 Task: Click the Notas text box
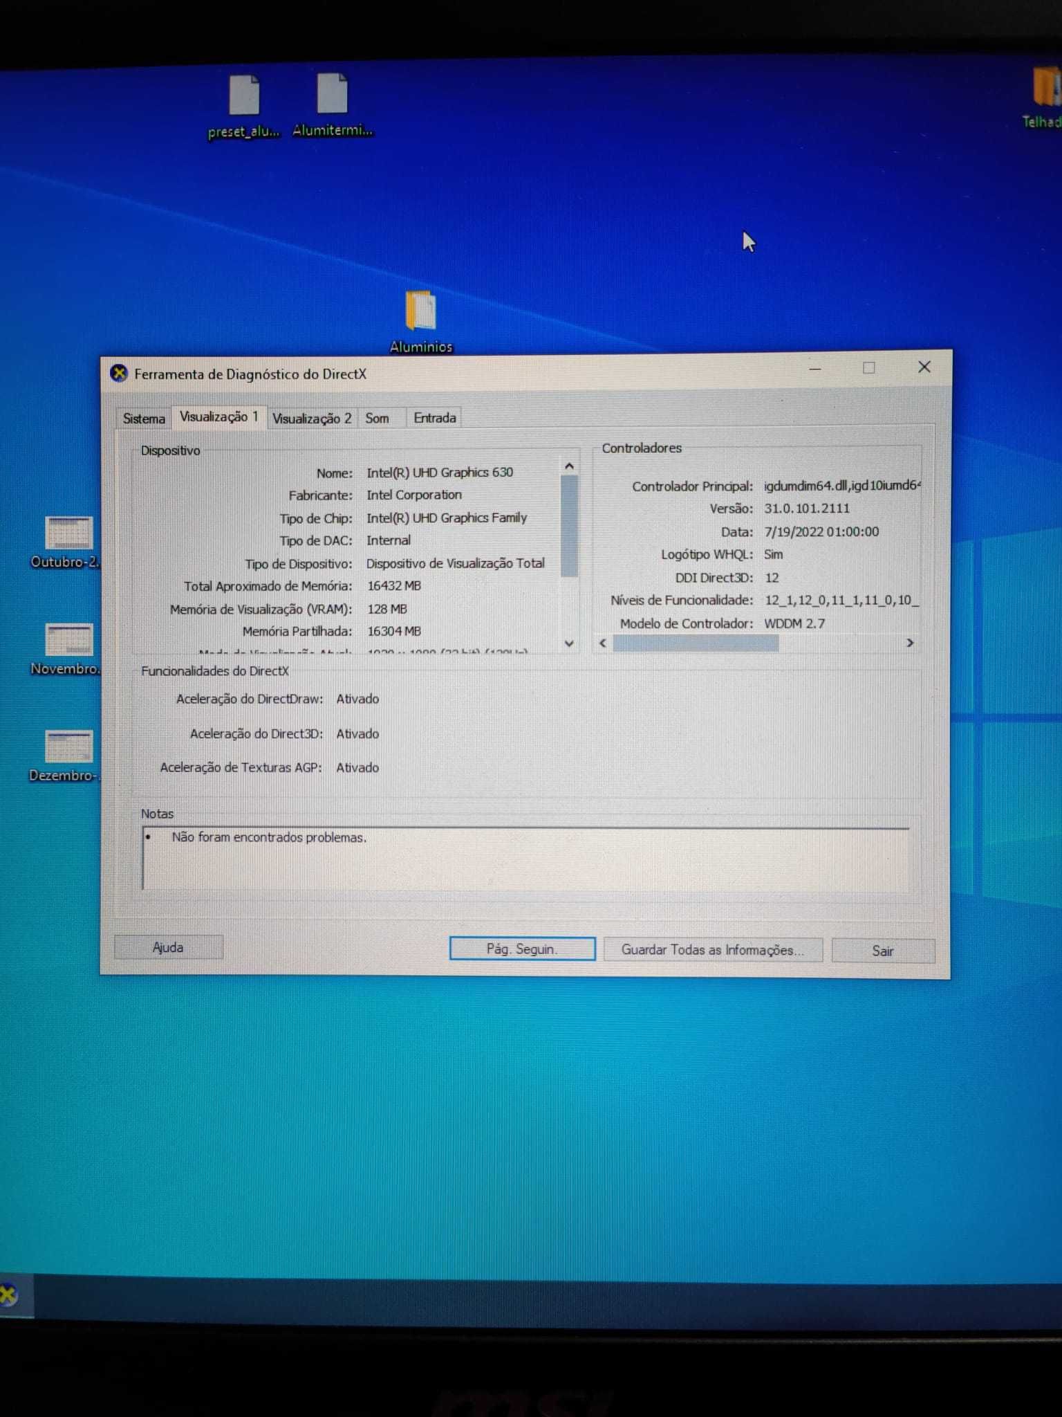click(x=525, y=858)
